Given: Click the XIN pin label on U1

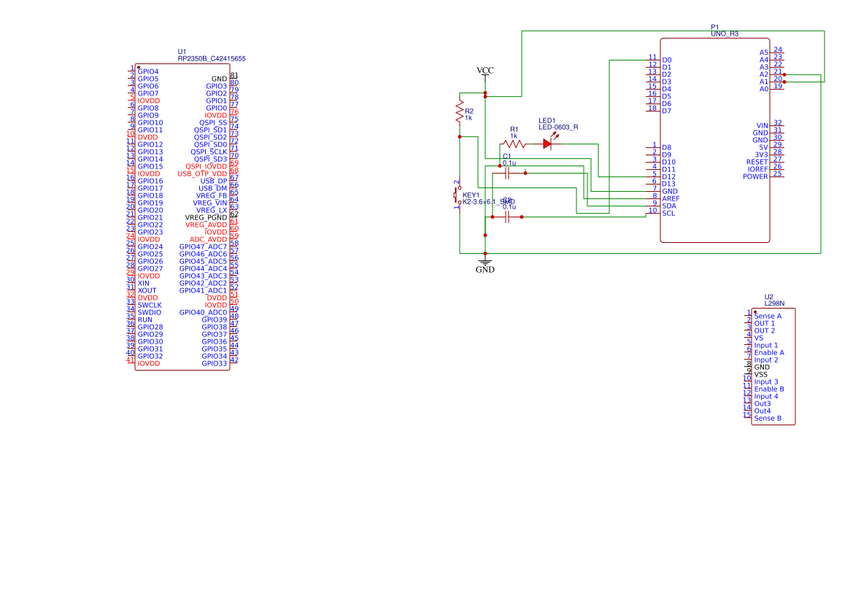Looking at the screenshot, I should pos(144,283).
